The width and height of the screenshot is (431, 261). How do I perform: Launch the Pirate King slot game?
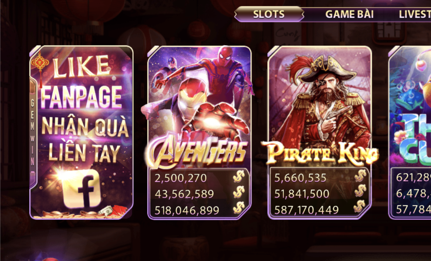[x=320, y=132]
